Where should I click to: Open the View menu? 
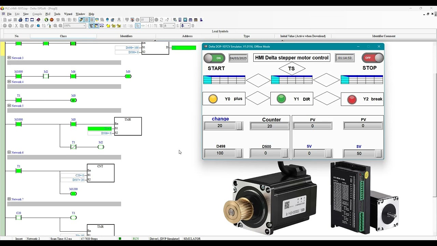pyautogui.click(x=26, y=14)
